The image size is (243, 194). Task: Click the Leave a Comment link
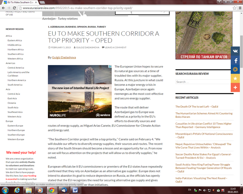pyautogui.click(x=116, y=47)
